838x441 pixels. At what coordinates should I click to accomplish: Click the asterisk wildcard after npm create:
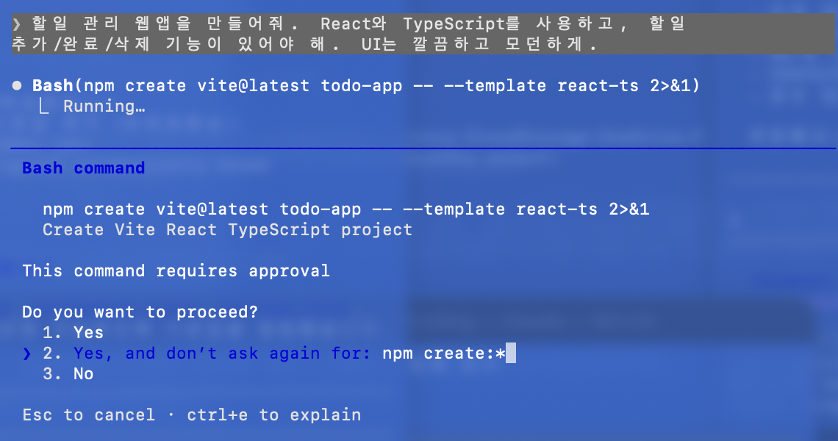[x=498, y=353]
